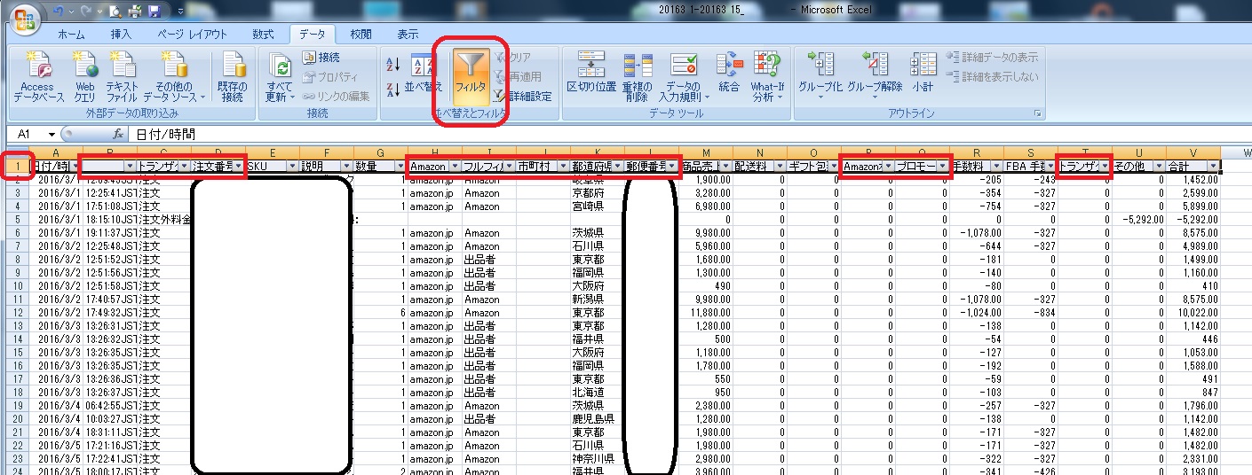Click What-If 分析 icon
1252x475 pixels.
(x=767, y=66)
